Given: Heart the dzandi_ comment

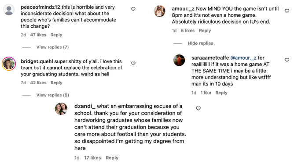Looking at the screenshot, I should 198,108.
